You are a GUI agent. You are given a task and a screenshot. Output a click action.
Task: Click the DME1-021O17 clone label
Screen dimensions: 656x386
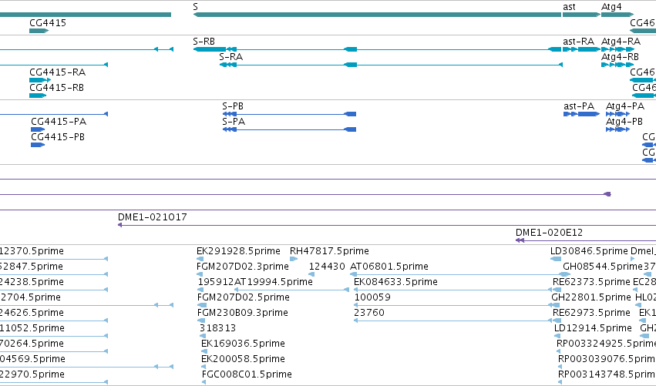coord(153,217)
